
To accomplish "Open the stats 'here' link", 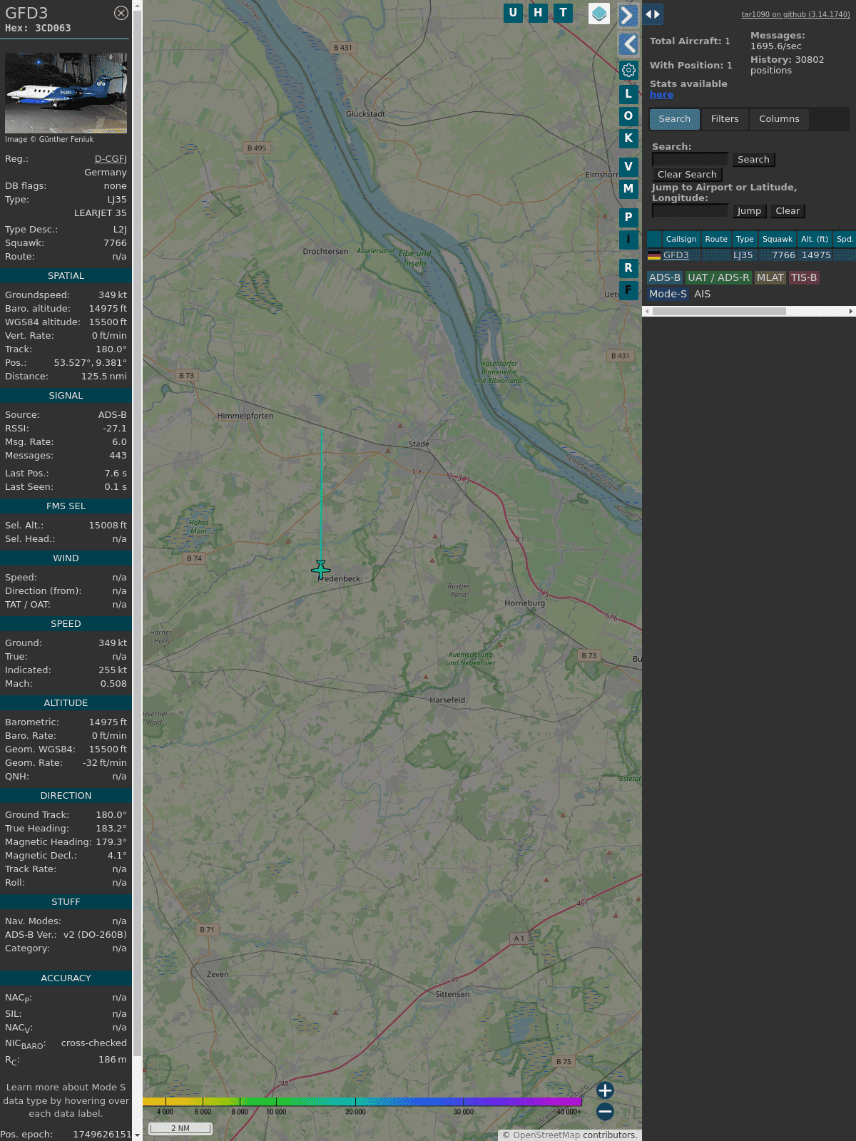I will click(661, 95).
